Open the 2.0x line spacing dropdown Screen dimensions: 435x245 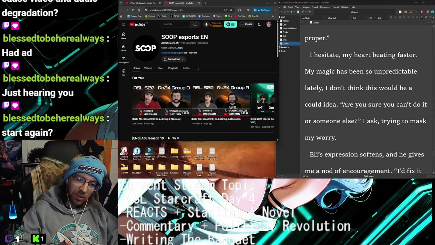pos(383,18)
